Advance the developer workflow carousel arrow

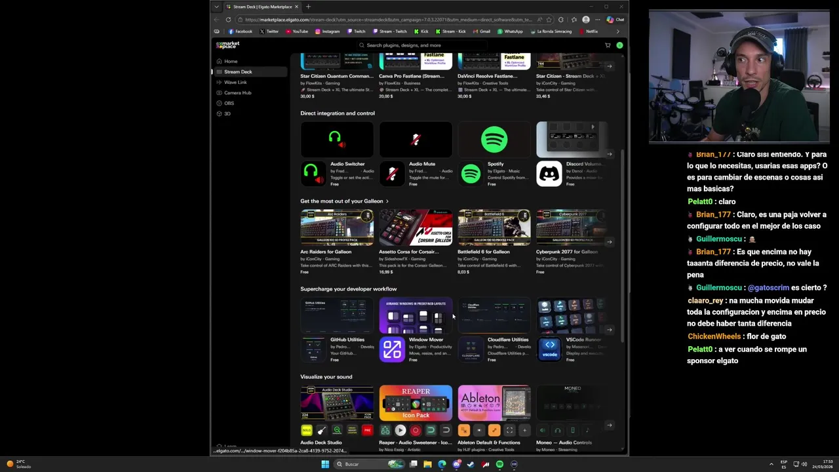[610, 330]
